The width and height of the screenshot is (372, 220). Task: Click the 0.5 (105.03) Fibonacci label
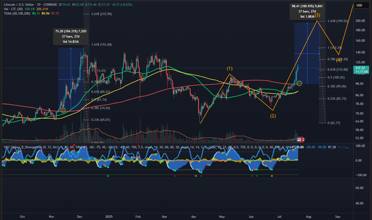[x=336, y=78]
